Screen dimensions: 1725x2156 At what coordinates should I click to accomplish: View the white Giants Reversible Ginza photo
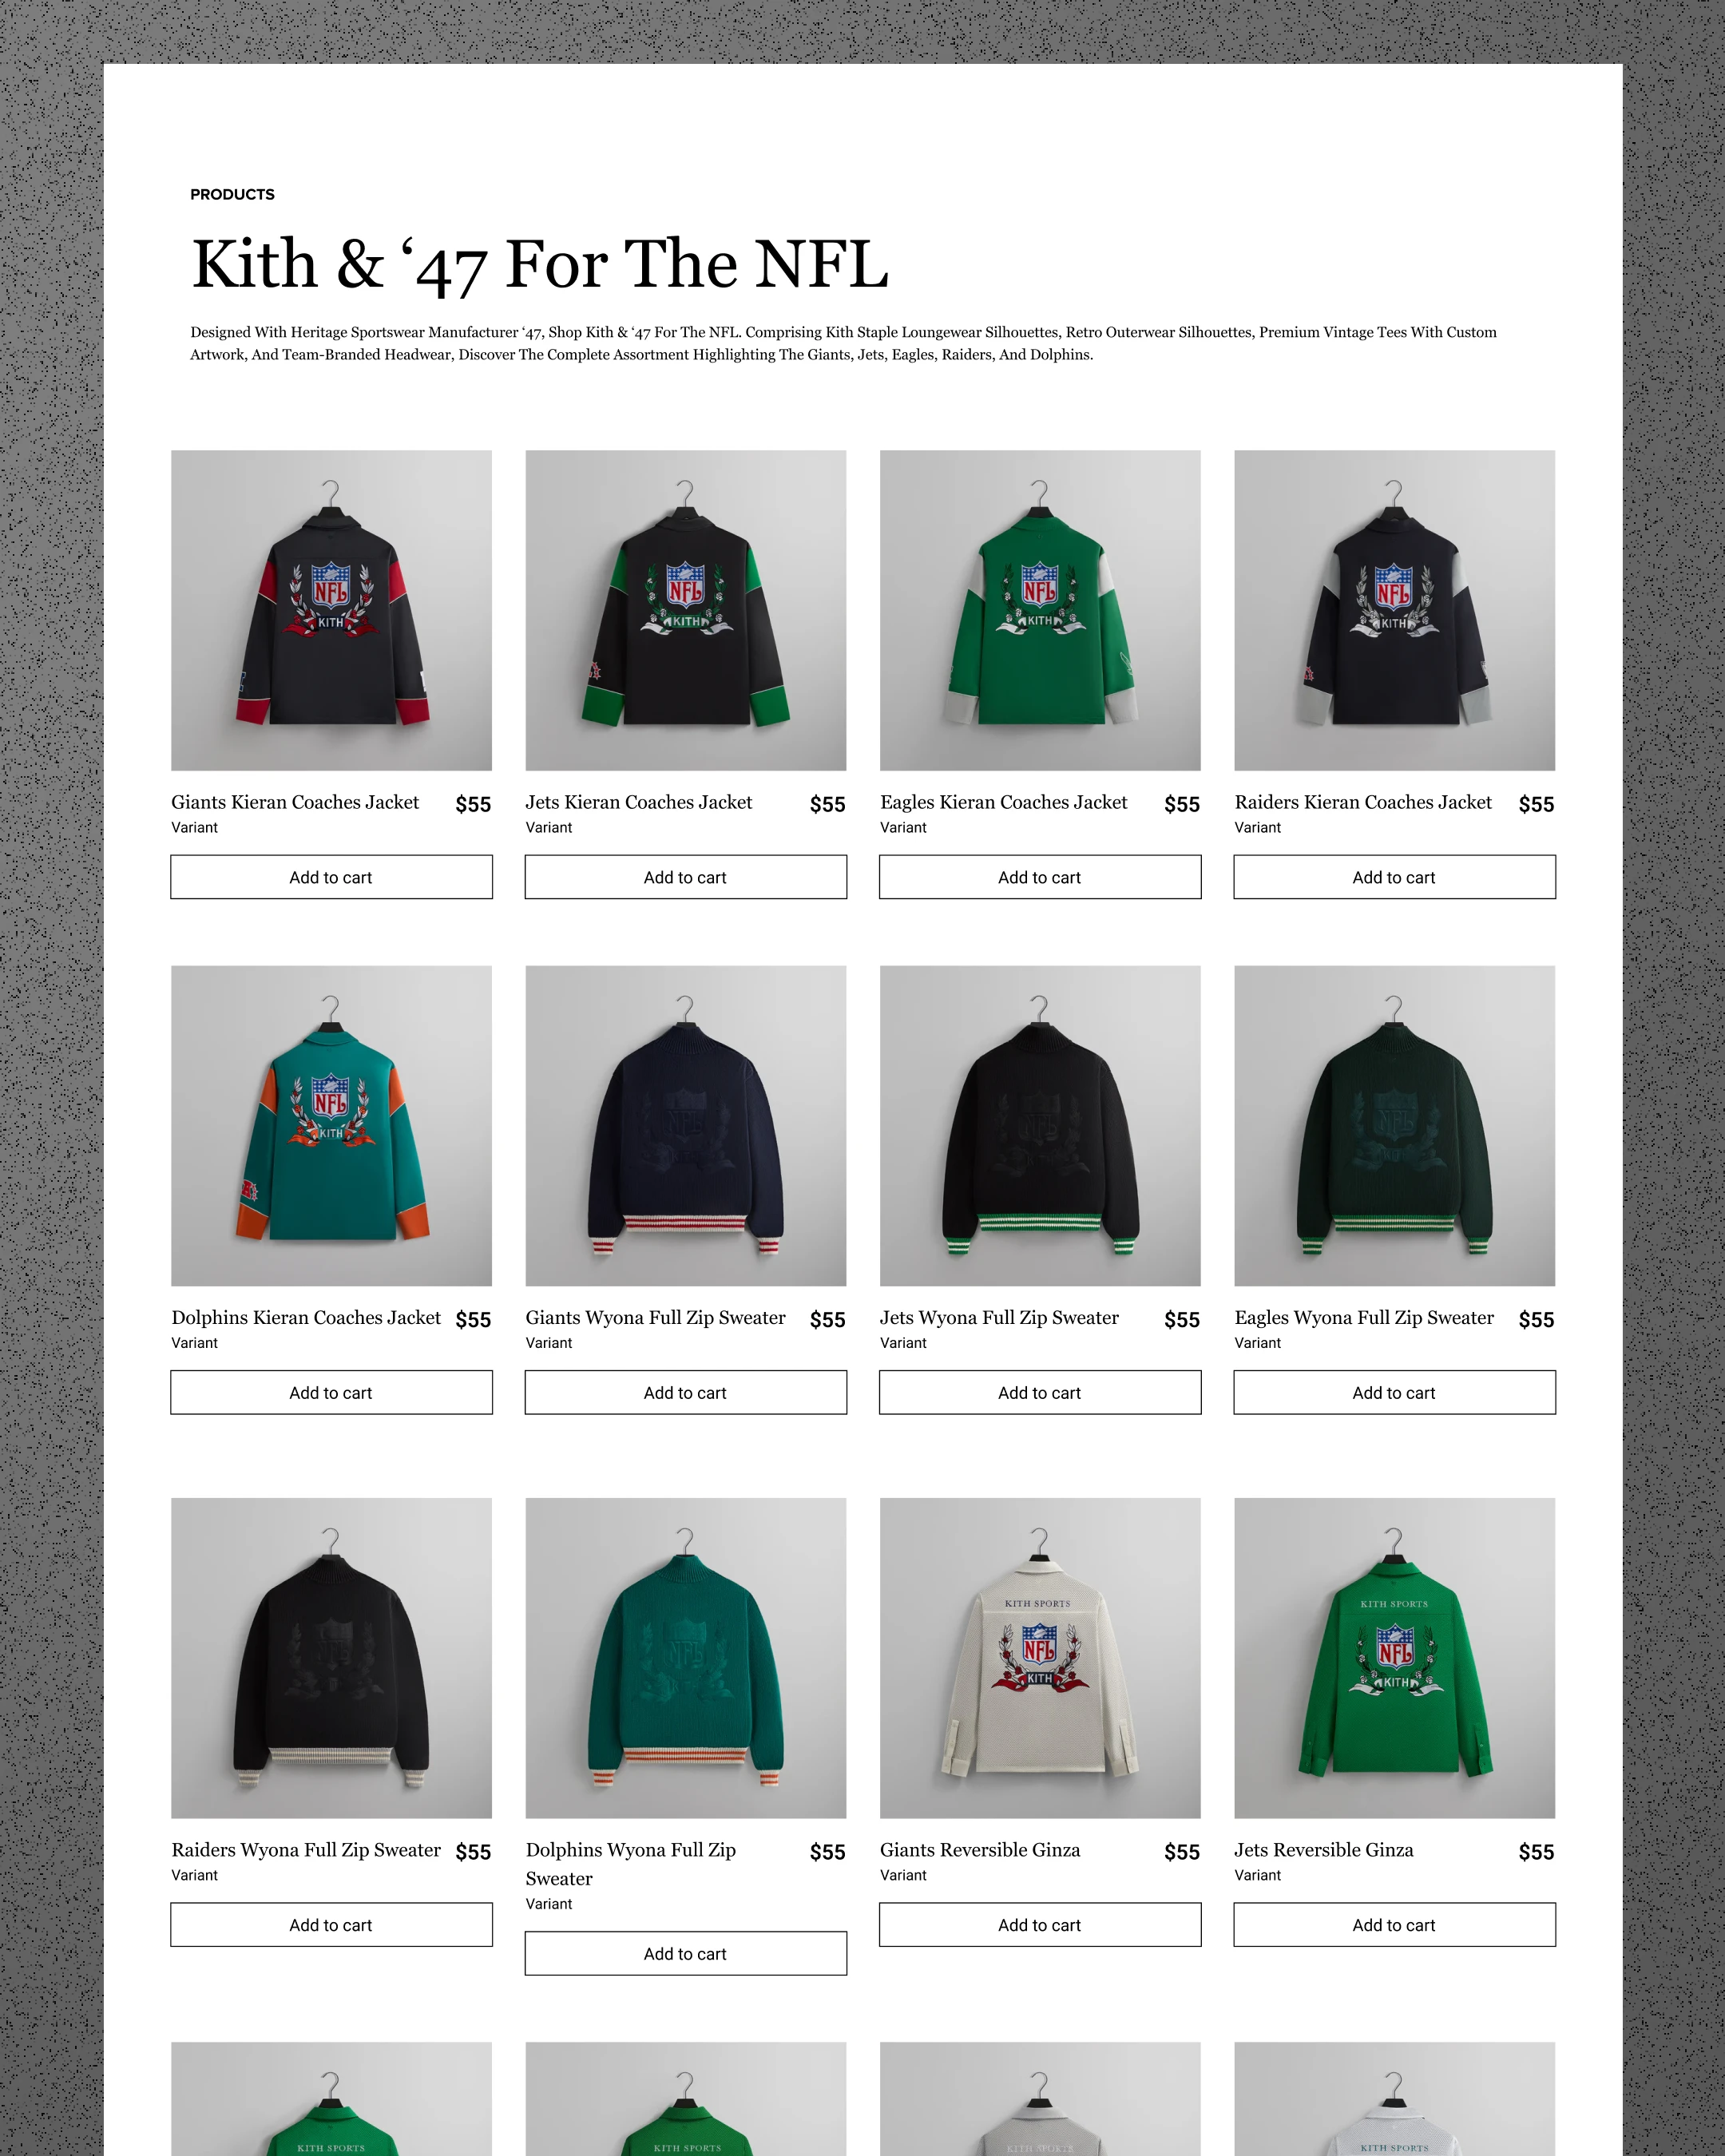[1040, 1657]
